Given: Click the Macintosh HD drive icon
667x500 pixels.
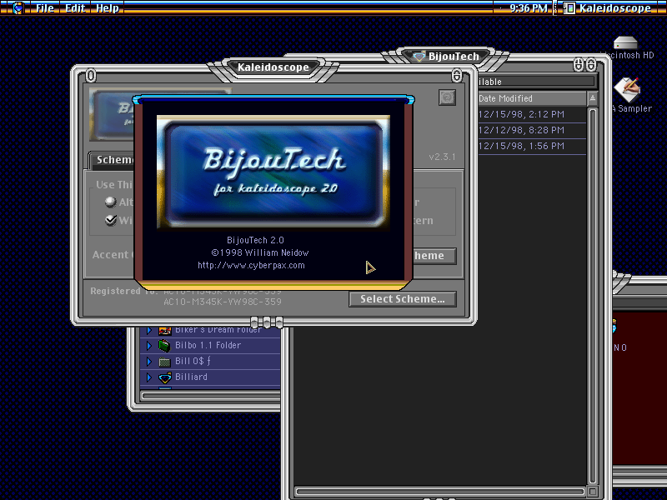Looking at the screenshot, I should coord(625,43).
